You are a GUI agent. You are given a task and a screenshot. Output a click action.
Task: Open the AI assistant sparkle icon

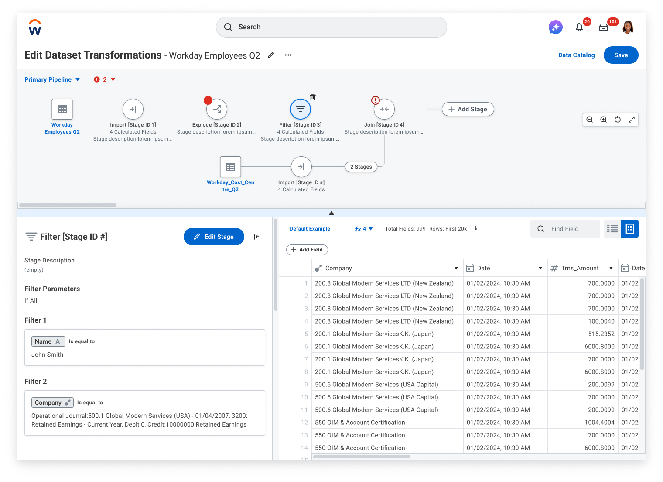[x=555, y=27]
